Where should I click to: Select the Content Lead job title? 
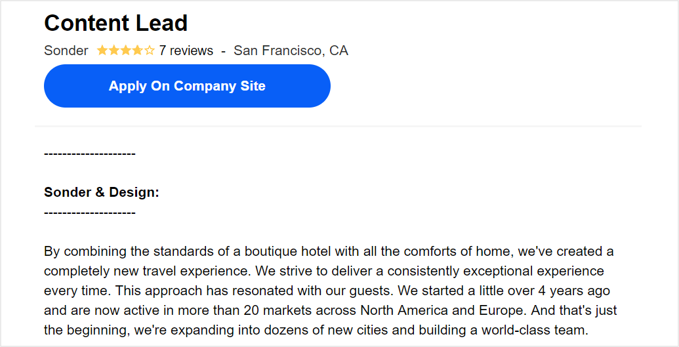click(115, 23)
